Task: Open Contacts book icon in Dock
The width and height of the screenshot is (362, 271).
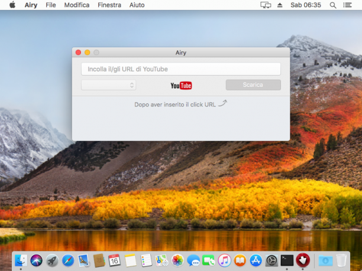Action: coord(99,260)
